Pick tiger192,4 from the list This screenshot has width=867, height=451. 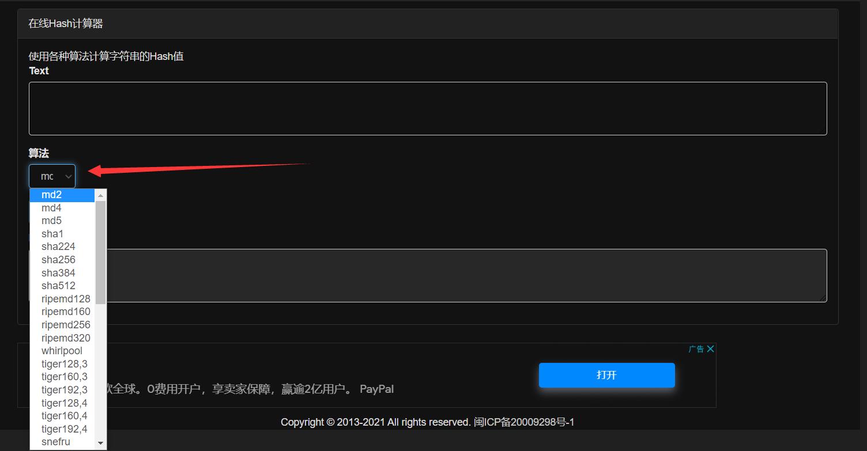click(x=62, y=429)
